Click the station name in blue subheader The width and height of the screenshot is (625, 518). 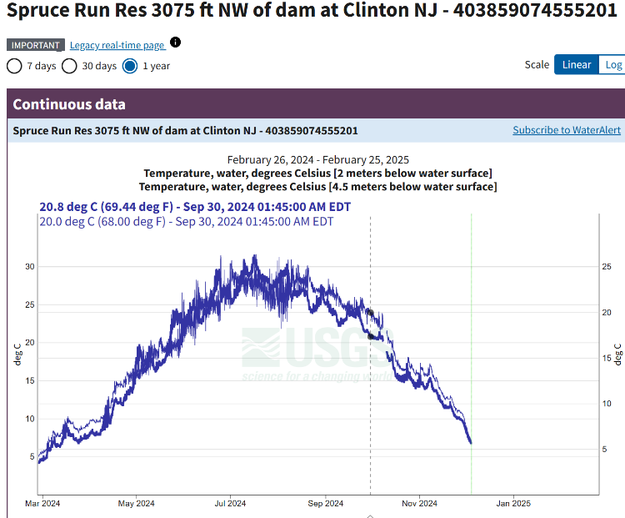(185, 130)
